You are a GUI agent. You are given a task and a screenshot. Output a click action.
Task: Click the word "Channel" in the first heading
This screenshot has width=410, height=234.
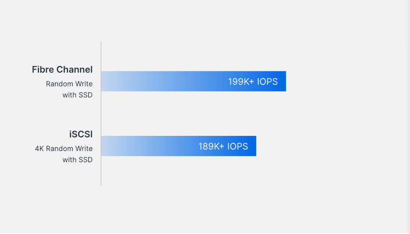(x=77, y=69)
